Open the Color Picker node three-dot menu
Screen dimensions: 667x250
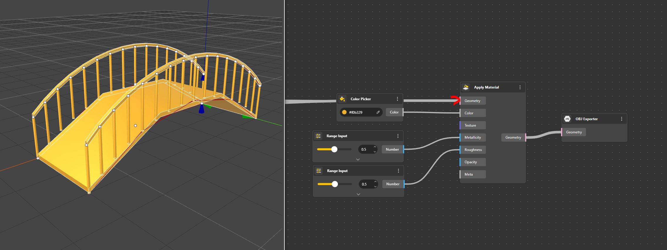tap(398, 99)
